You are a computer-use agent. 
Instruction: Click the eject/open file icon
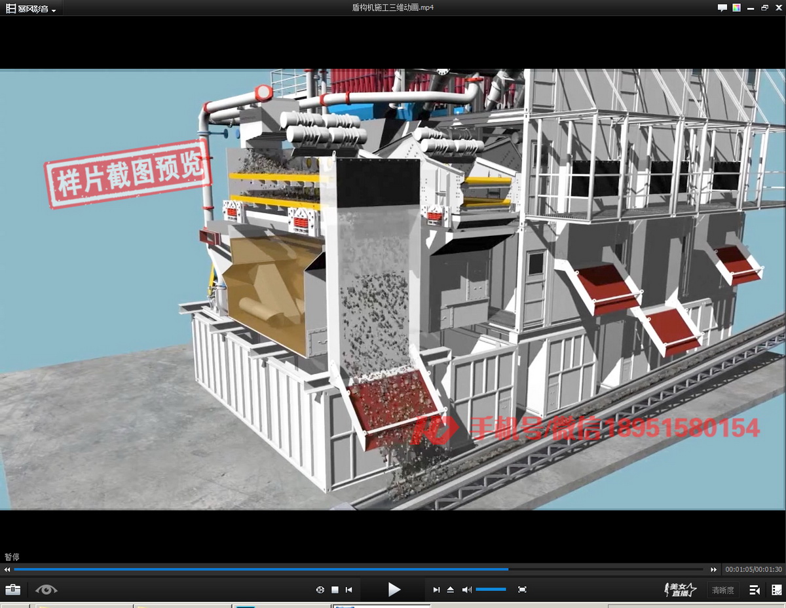pos(451,590)
